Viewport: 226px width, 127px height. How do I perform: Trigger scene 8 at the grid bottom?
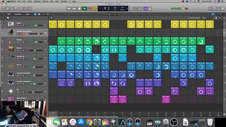pos(114,114)
